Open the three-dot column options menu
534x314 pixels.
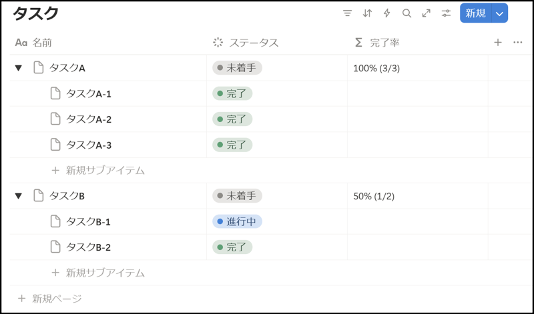point(518,43)
